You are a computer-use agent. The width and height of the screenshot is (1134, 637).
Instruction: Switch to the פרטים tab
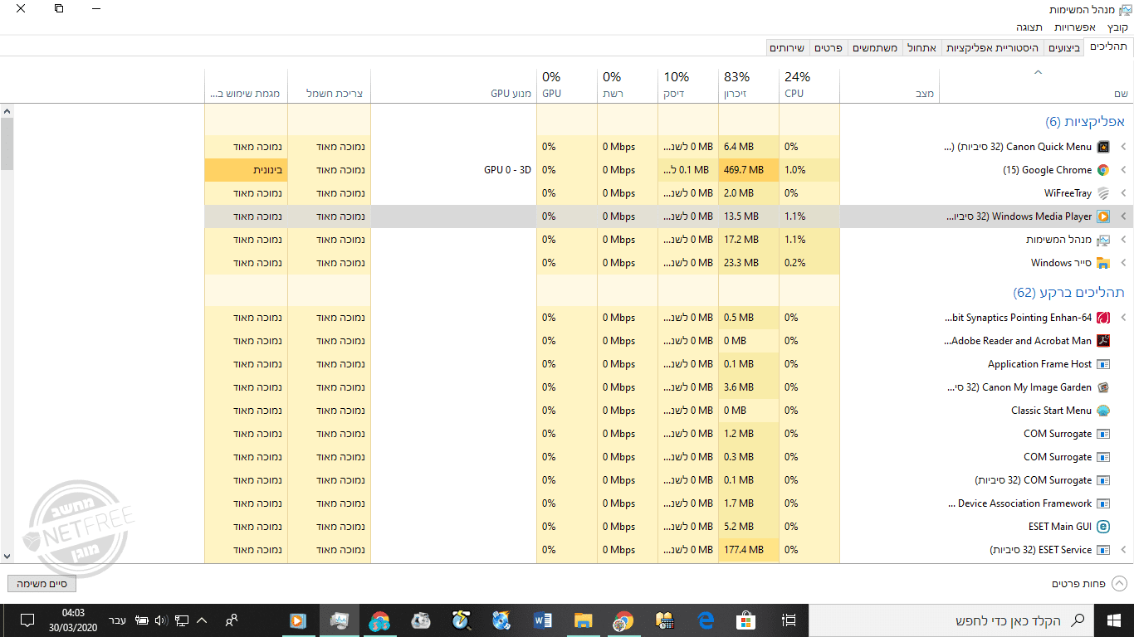tap(829, 48)
